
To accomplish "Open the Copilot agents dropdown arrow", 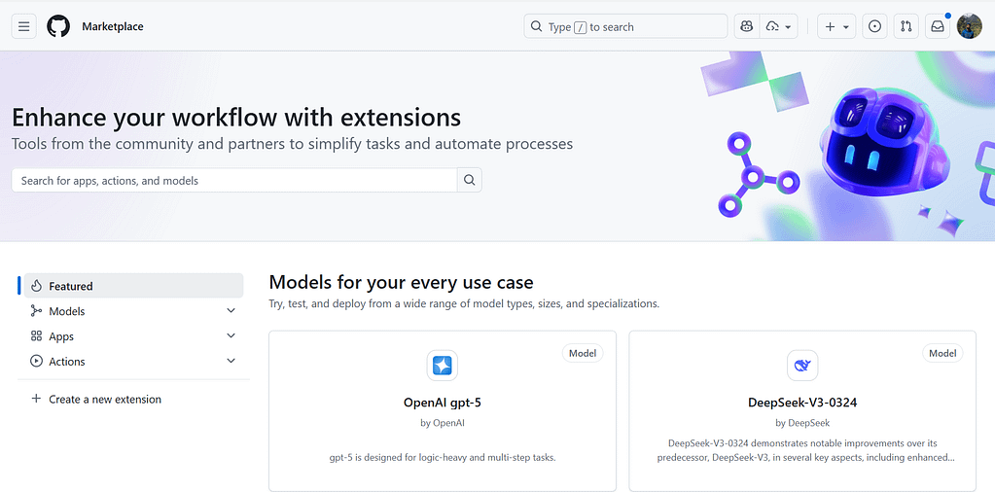I will 789,27.
